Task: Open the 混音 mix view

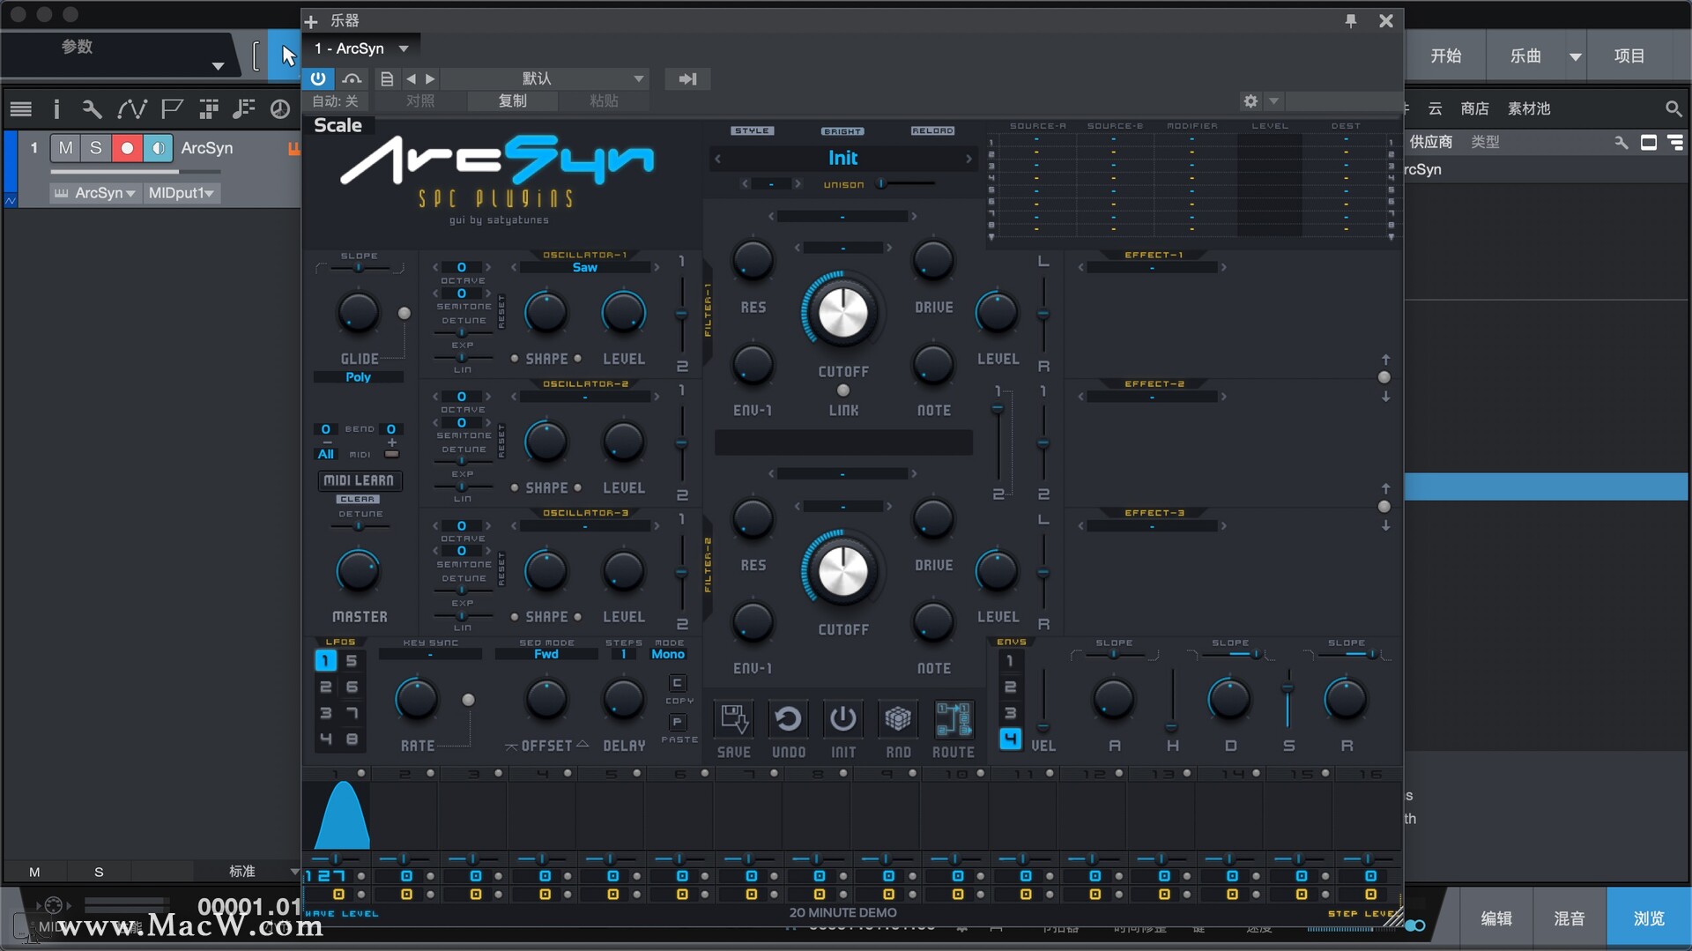Action: (1569, 918)
